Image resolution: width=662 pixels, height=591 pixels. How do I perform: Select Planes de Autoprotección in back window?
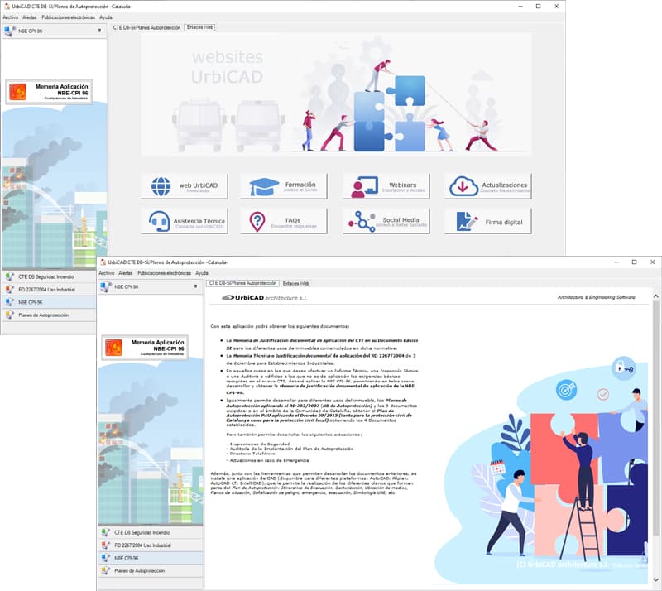click(x=49, y=315)
